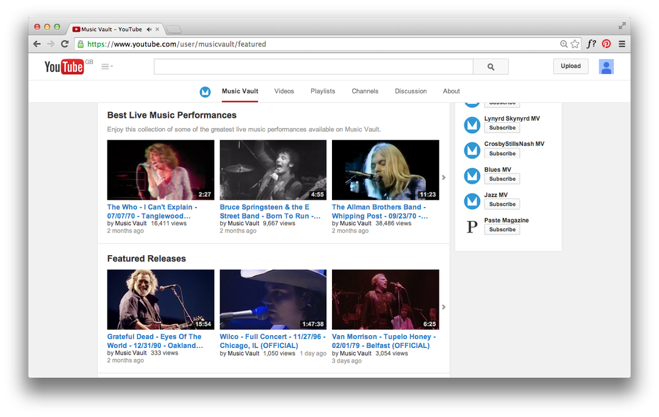Close the Music Vault - YouTube tab
The width and height of the screenshot is (659, 417).
157,29
